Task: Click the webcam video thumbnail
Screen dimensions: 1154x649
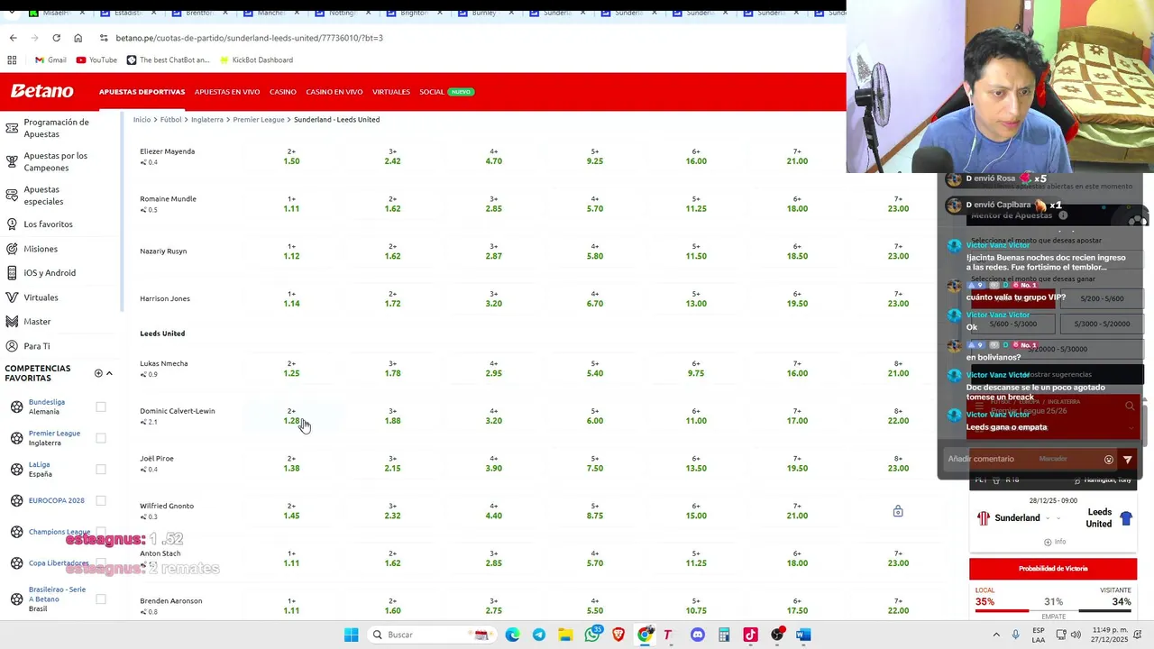Action: point(1000,86)
